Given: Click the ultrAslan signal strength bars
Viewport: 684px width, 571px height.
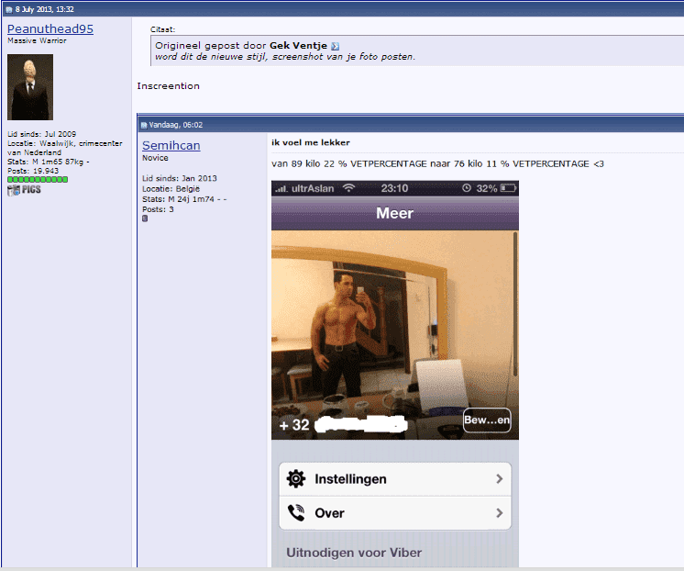Looking at the screenshot, I should (x=283, y=188).
